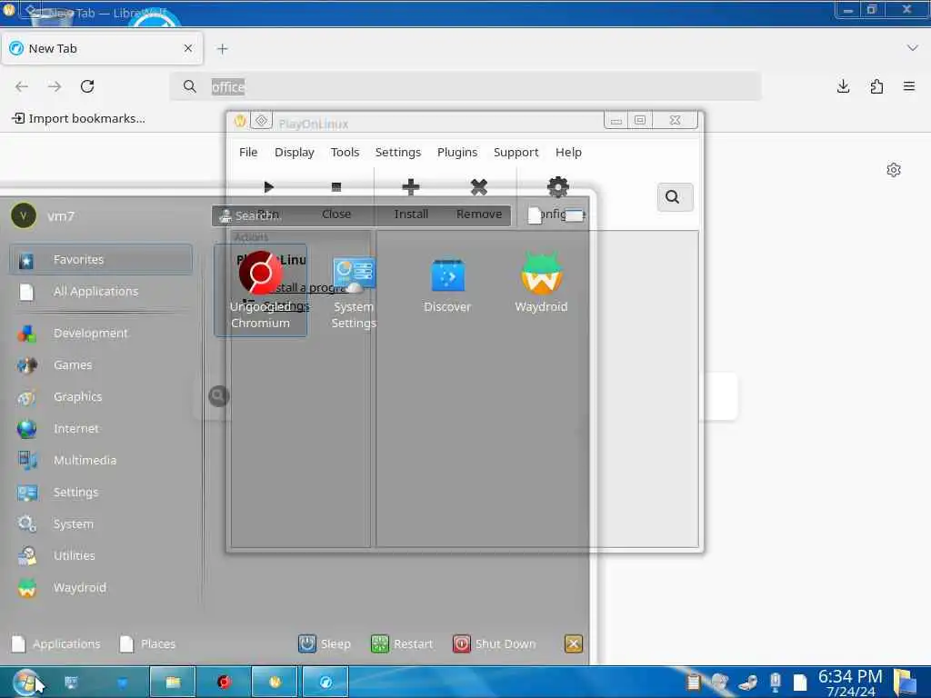Screen dimensions: 931x698
Task: Click Chromium taskbar button
Action: coord(224,682)
